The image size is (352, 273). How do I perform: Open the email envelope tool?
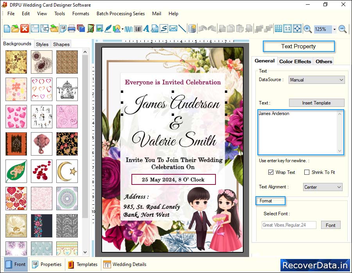173,28
